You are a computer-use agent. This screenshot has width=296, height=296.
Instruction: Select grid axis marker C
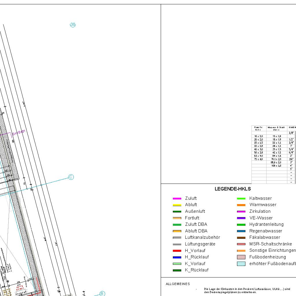pos(71,177)
